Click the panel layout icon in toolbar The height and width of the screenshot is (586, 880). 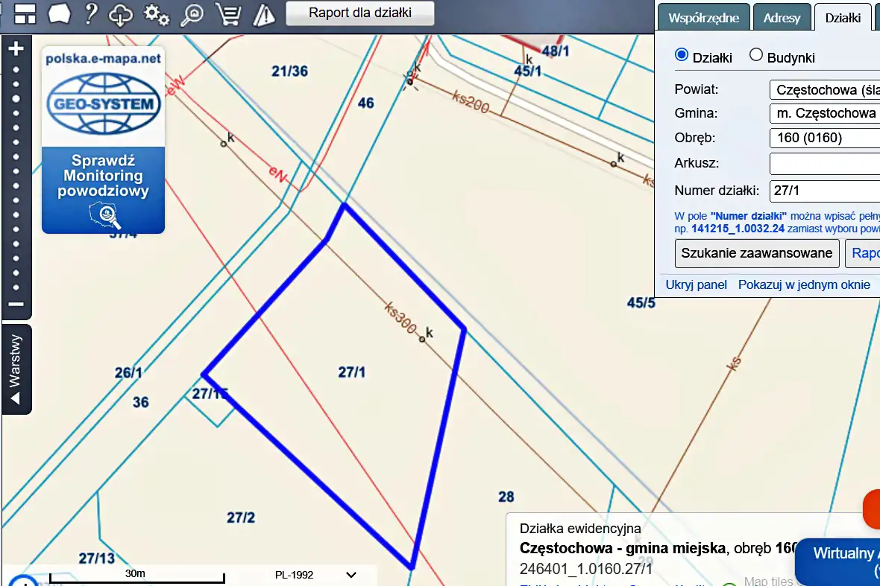(x=25, y=13)
